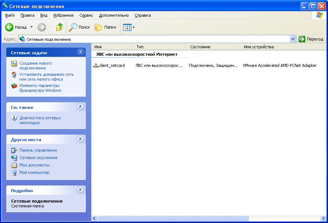This screenshot has height=223, width=328.
Task: Click the scroll left arrow
Action: [94, 219]
